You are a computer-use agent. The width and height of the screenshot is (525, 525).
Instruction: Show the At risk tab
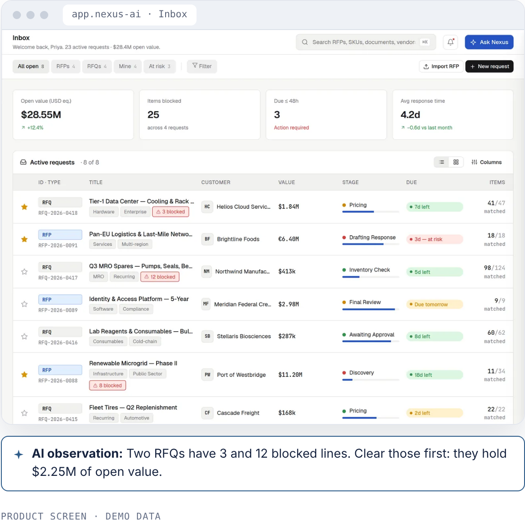tap(159, 66)
